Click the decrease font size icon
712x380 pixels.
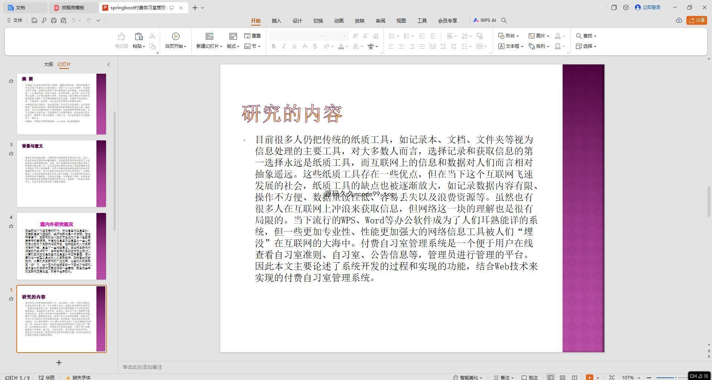[x=366, y=36]
